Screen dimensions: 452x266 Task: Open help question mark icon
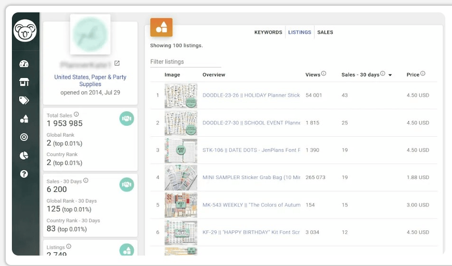(24, 174)
